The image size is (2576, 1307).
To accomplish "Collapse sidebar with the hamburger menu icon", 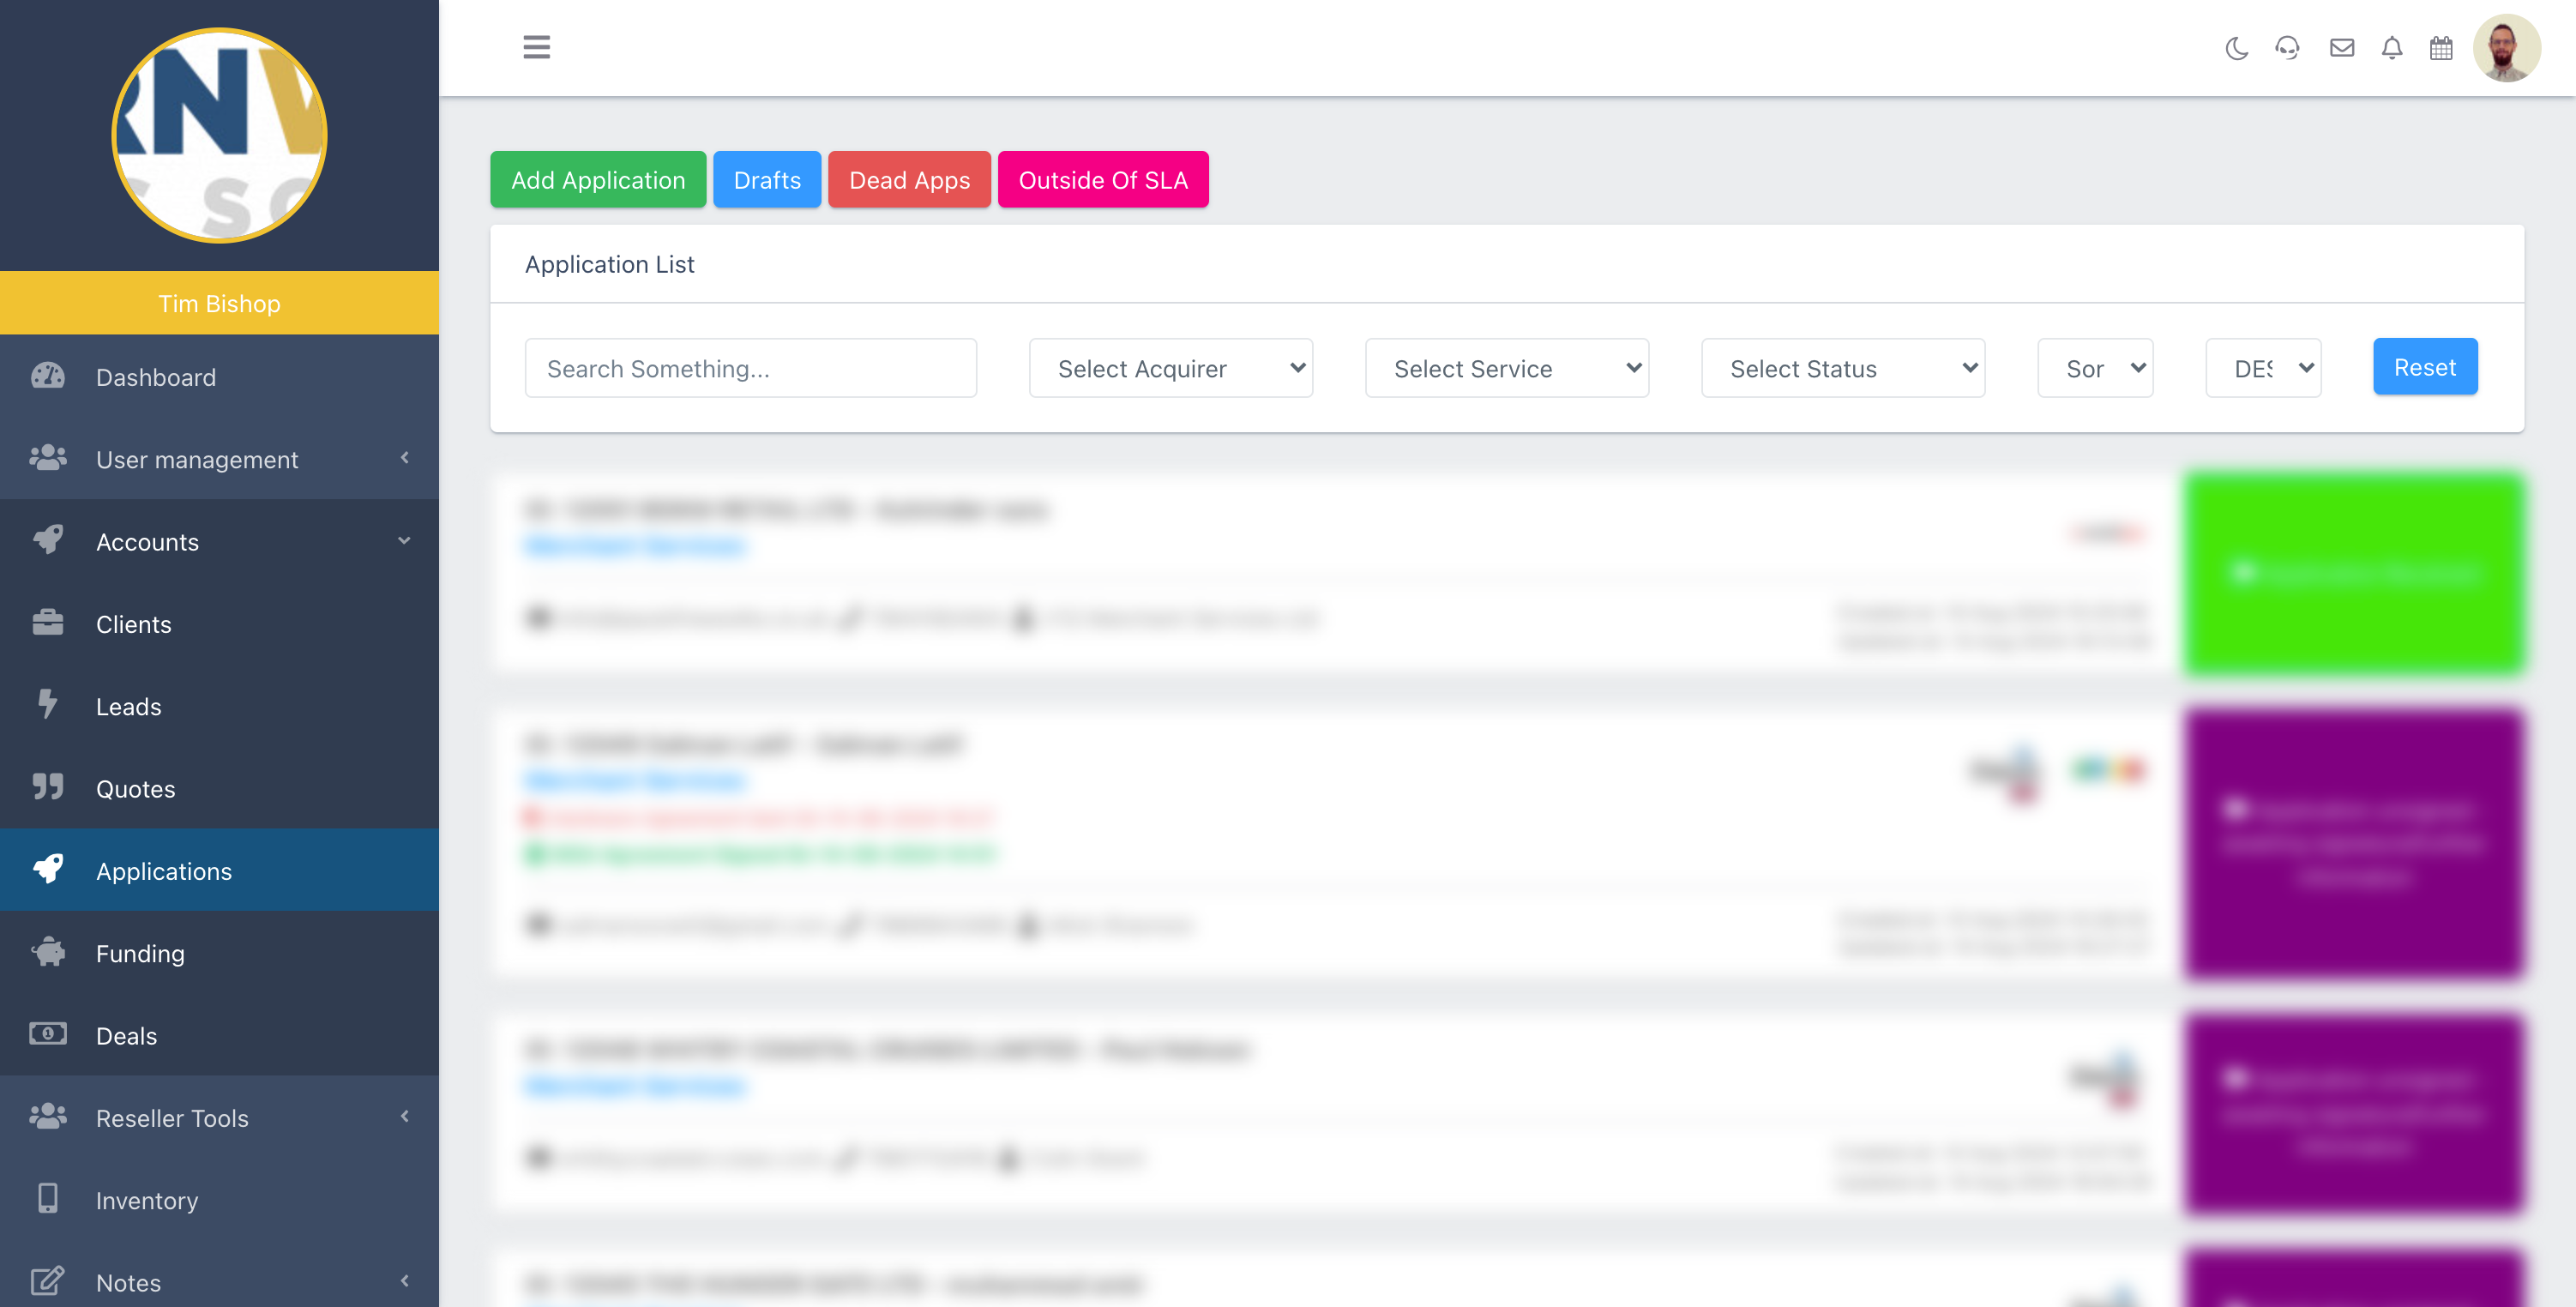I will click(536, 47).
